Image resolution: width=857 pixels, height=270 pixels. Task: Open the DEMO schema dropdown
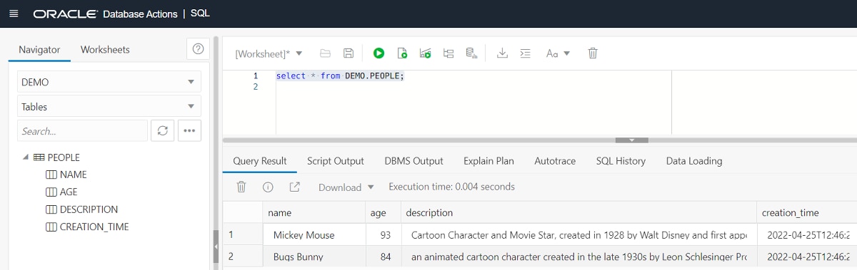click(x=109, y=82)
